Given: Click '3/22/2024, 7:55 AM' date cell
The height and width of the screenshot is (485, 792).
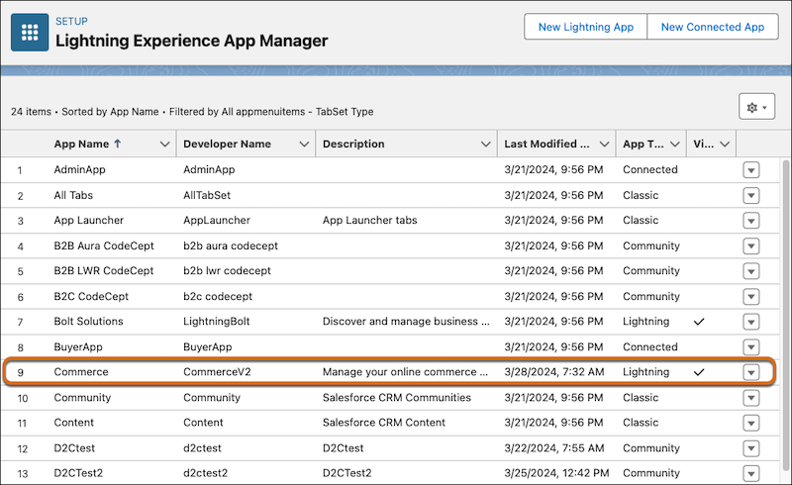Looking at the screenshot, I should [x=554, y=447].
